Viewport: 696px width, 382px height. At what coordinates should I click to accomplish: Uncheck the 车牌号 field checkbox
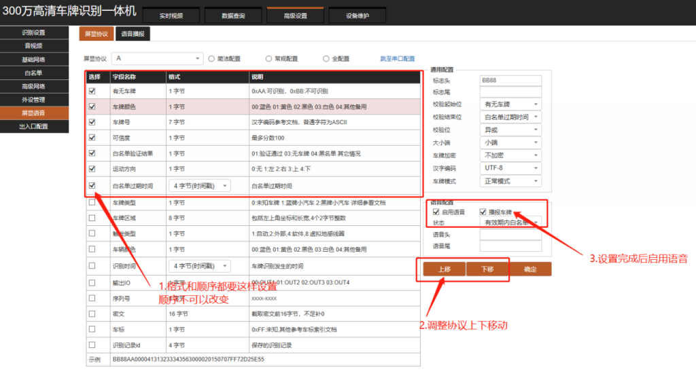[x=92, y=122]
